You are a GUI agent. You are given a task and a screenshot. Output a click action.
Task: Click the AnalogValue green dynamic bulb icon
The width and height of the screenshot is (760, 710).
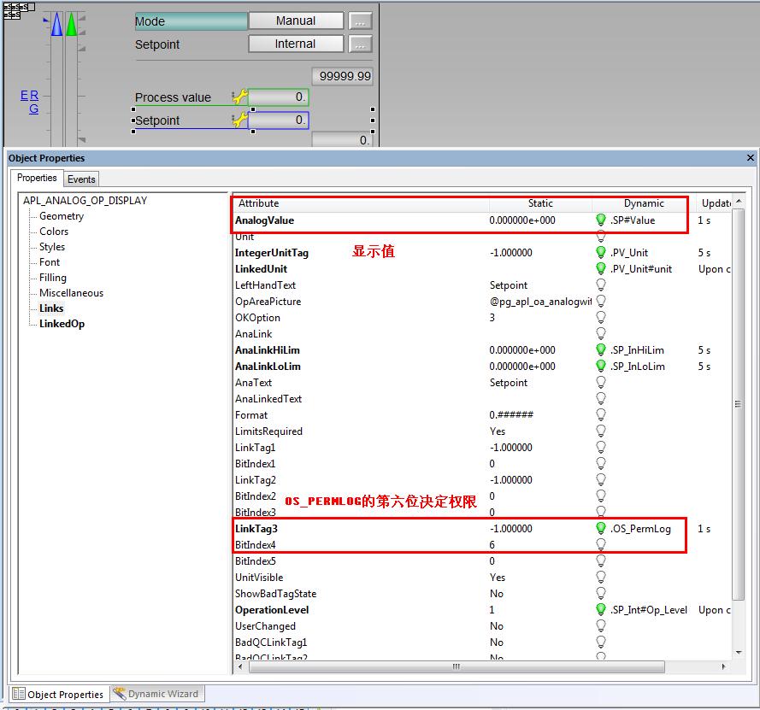click(600, 220)
